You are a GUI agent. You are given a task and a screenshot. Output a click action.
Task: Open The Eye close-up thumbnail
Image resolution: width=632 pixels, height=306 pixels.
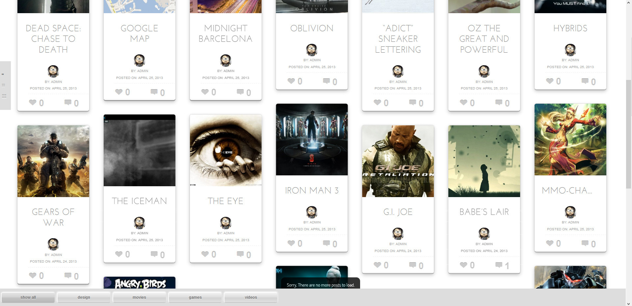tap(225, 150)
